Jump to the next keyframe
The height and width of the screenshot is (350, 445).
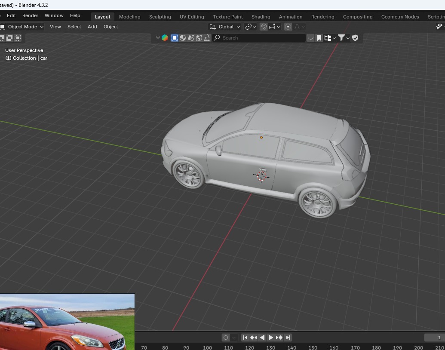tap(279, 338)
